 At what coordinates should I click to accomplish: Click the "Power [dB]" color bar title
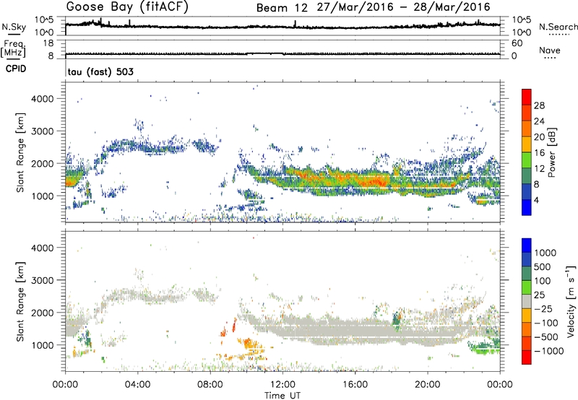(552, 152)
